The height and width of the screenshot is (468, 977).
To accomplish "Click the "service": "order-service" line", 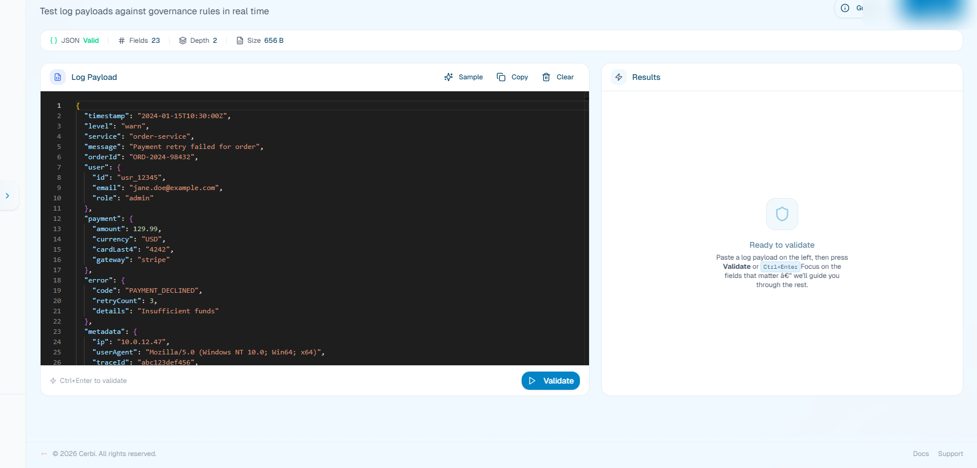I will (x=139, y=136).
